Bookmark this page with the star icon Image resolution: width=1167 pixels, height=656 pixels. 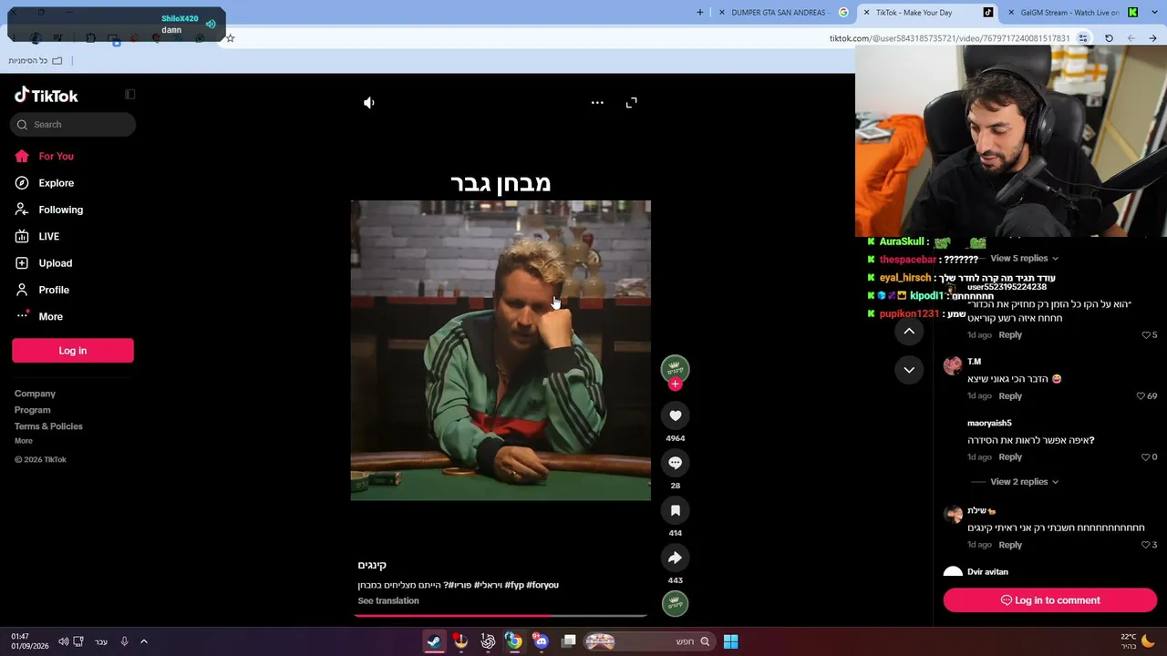(231, 38)
